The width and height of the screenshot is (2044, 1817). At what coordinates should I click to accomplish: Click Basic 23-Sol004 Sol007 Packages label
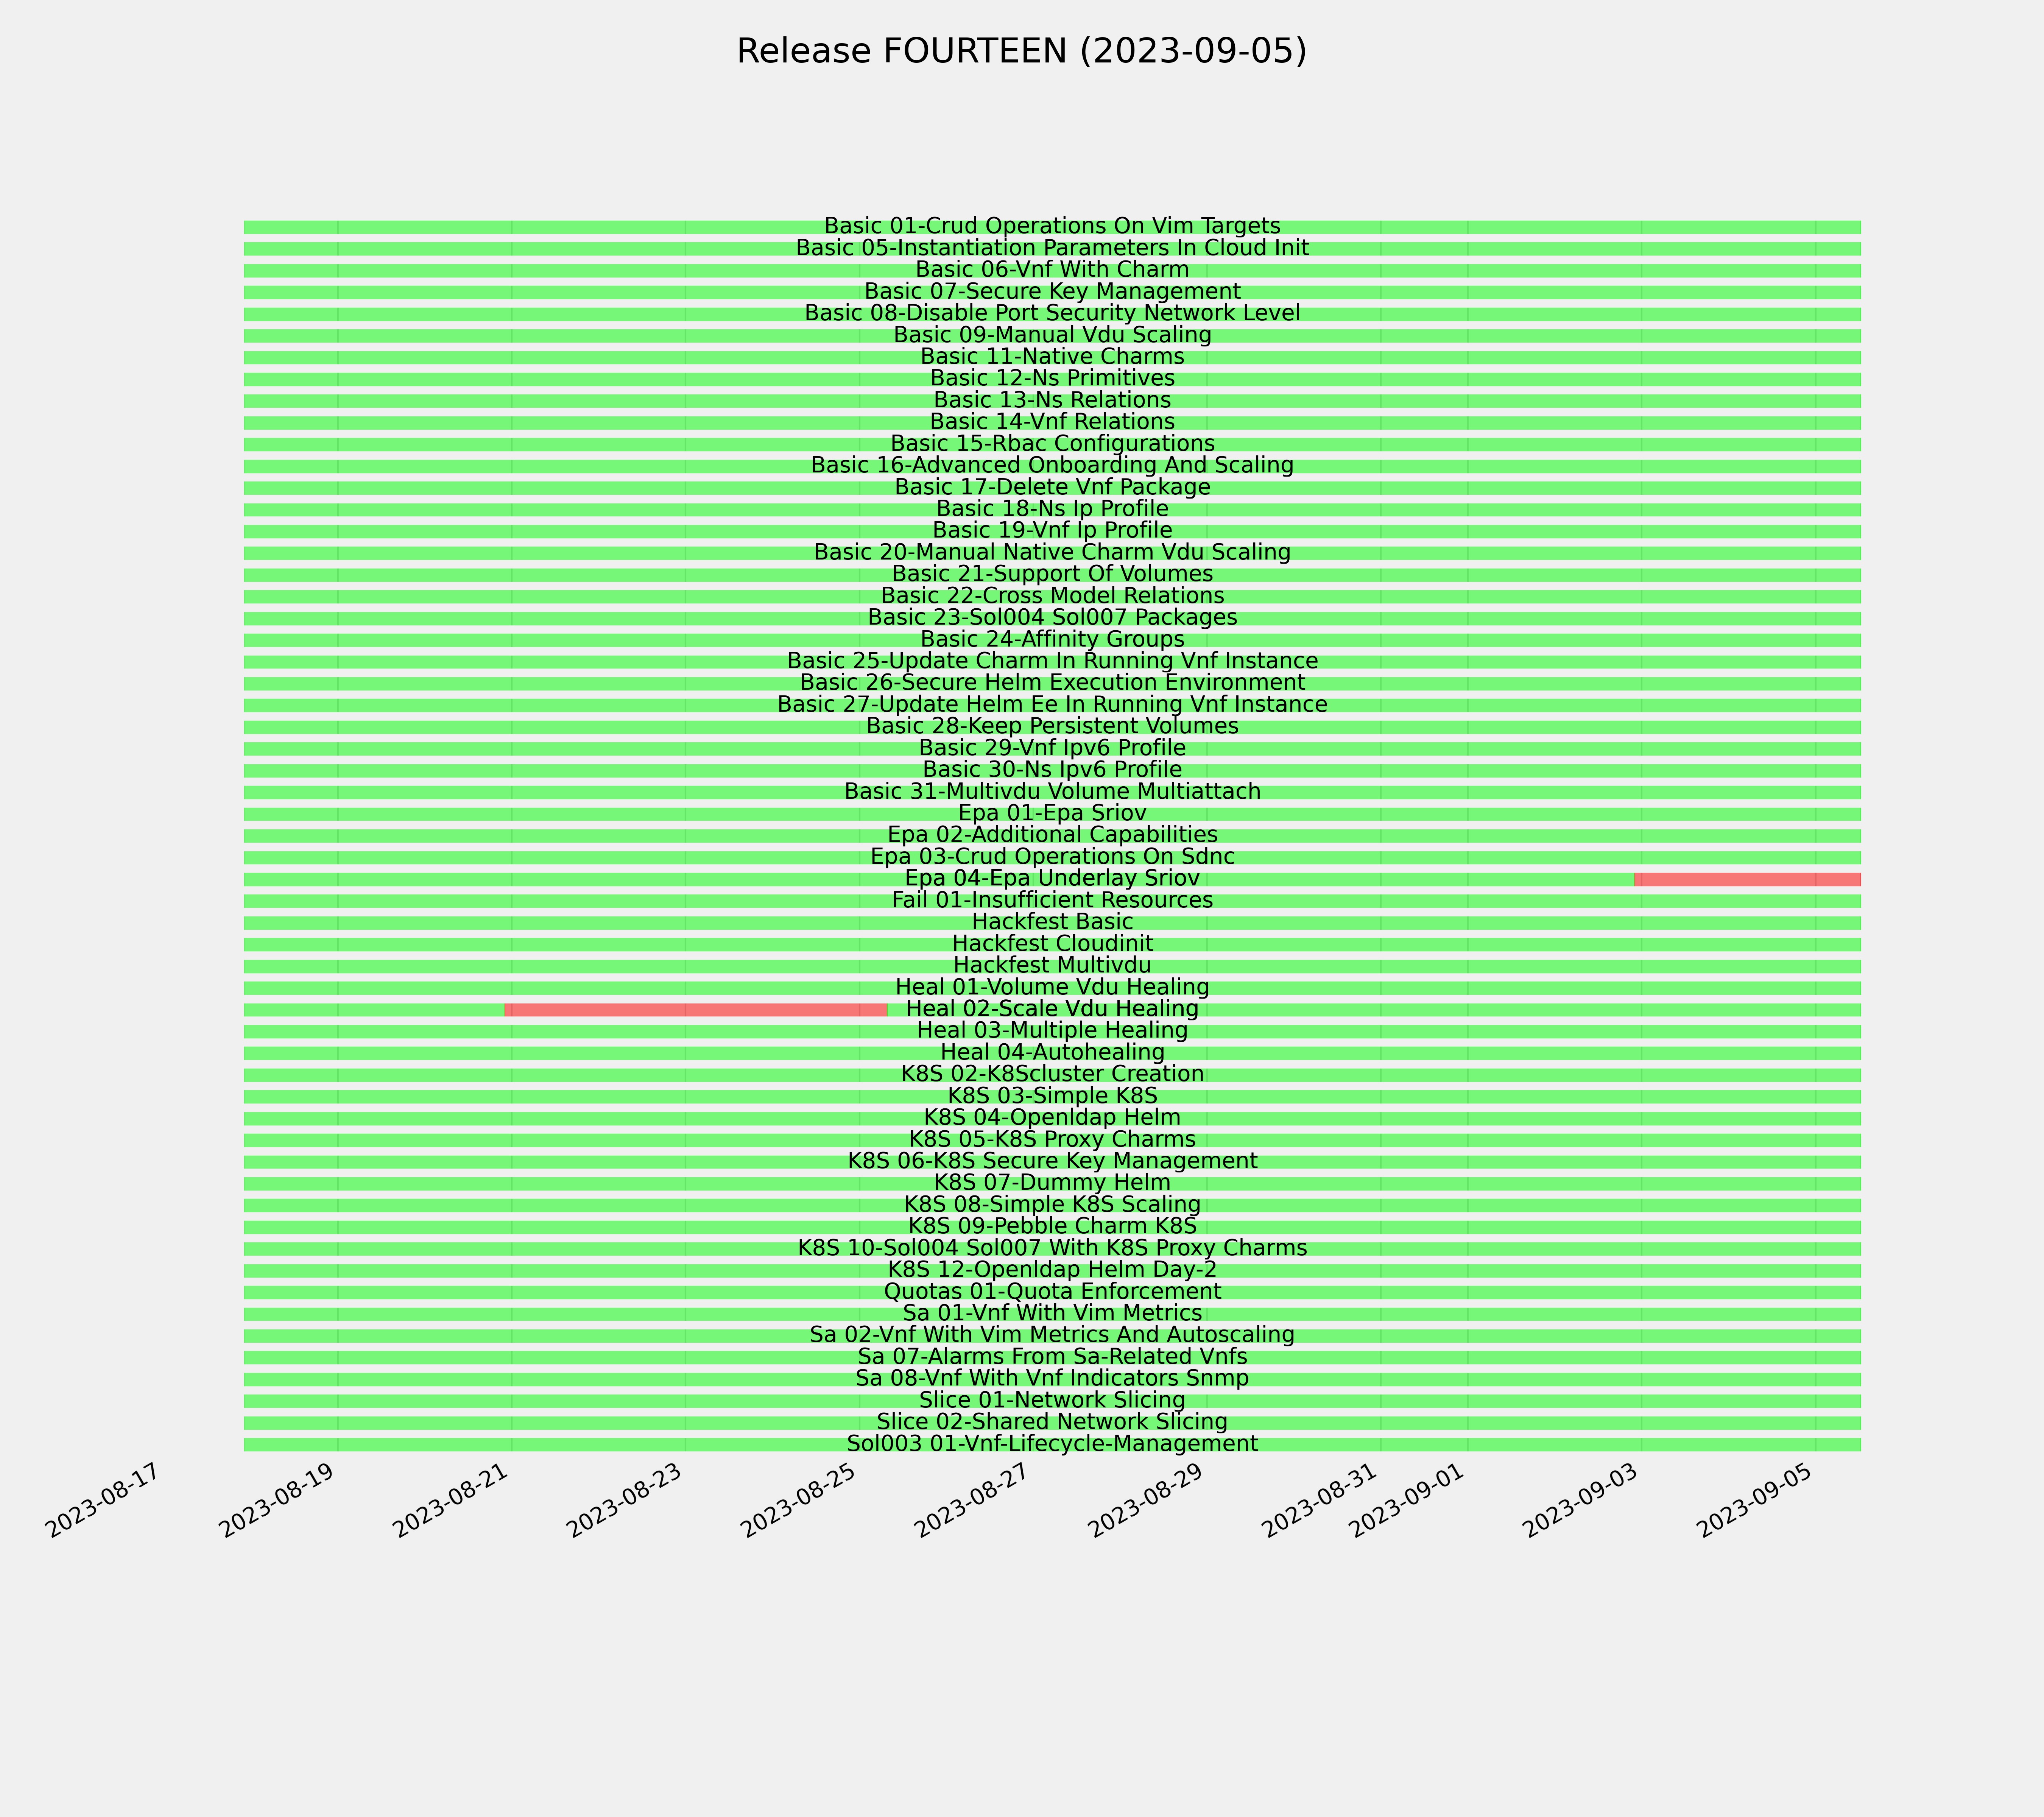[1052, 618]
